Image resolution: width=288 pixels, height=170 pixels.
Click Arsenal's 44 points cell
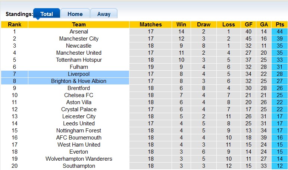(x=279, y=32)
